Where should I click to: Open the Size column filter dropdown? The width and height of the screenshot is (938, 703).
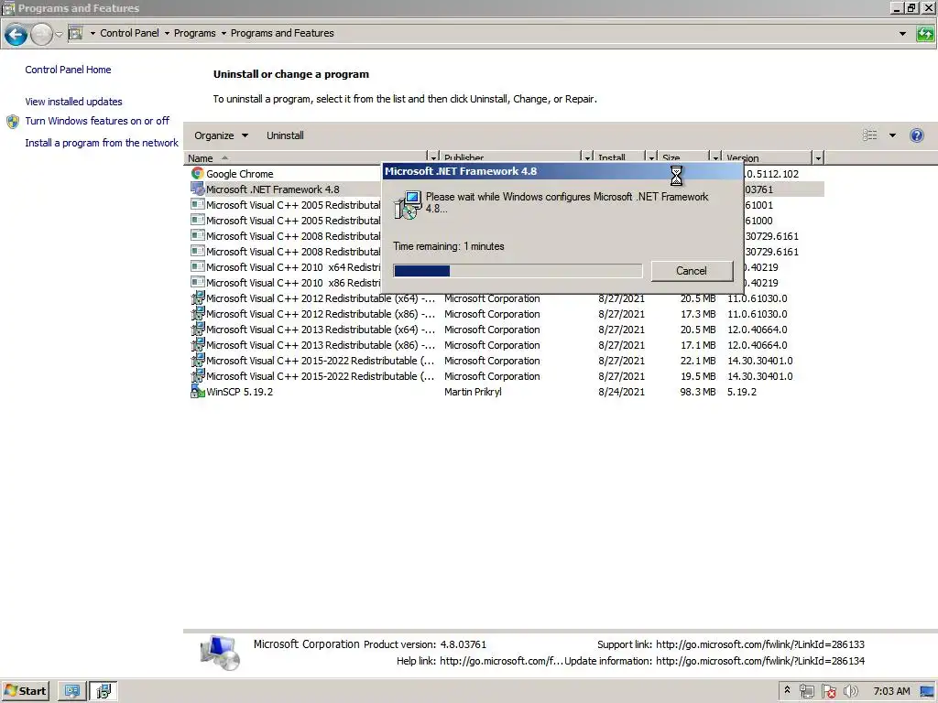(715, 157)
